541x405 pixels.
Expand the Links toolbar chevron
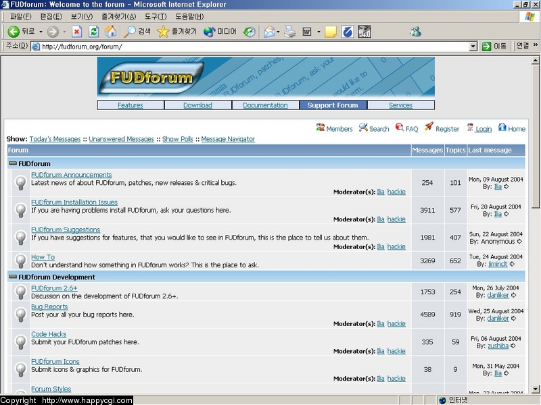(x=536, y=45)
